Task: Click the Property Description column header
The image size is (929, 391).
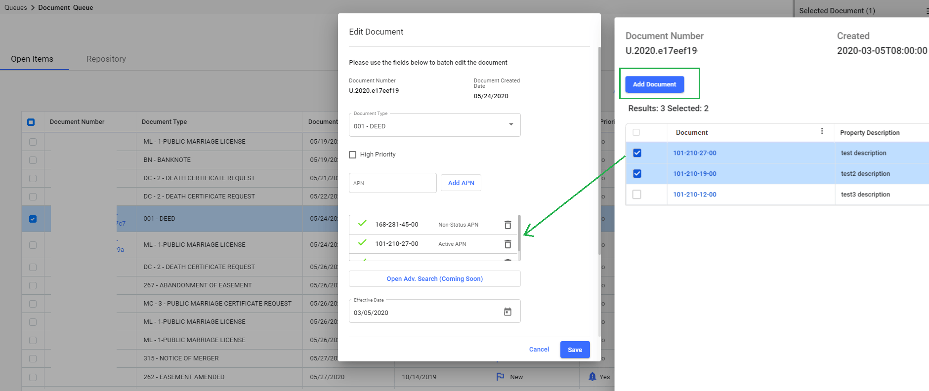Action: point(870,133)
